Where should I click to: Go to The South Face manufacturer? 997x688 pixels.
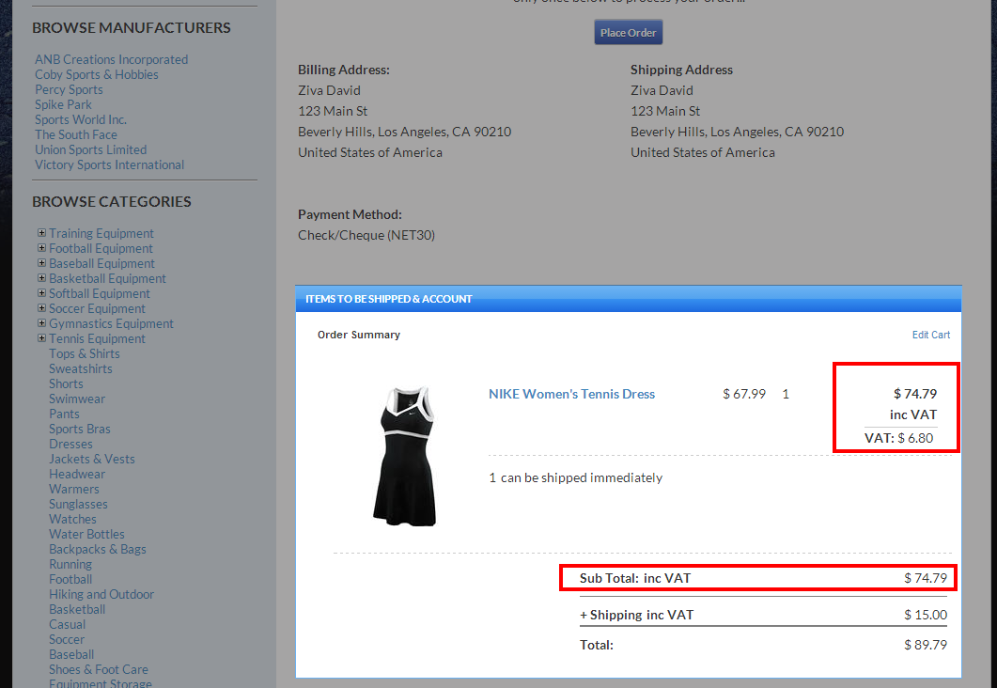(x=75, y=134)
